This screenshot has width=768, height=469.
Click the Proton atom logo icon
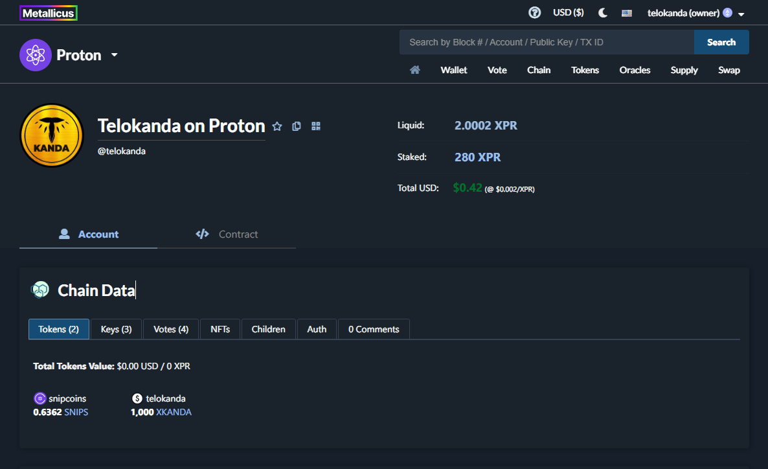tap(35, 55)
